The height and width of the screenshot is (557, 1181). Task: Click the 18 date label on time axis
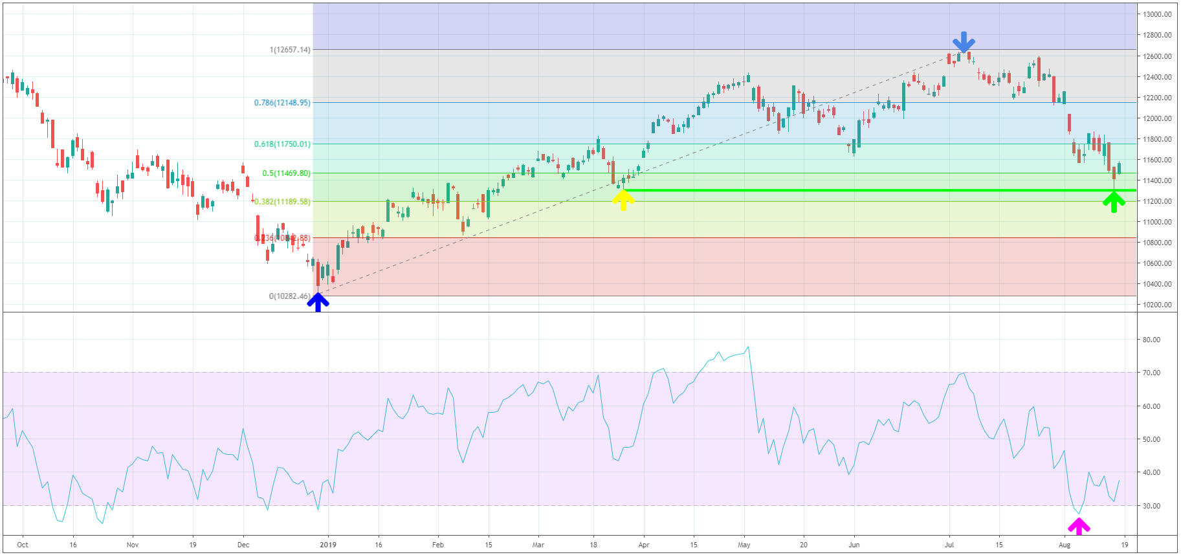(593, 545)
